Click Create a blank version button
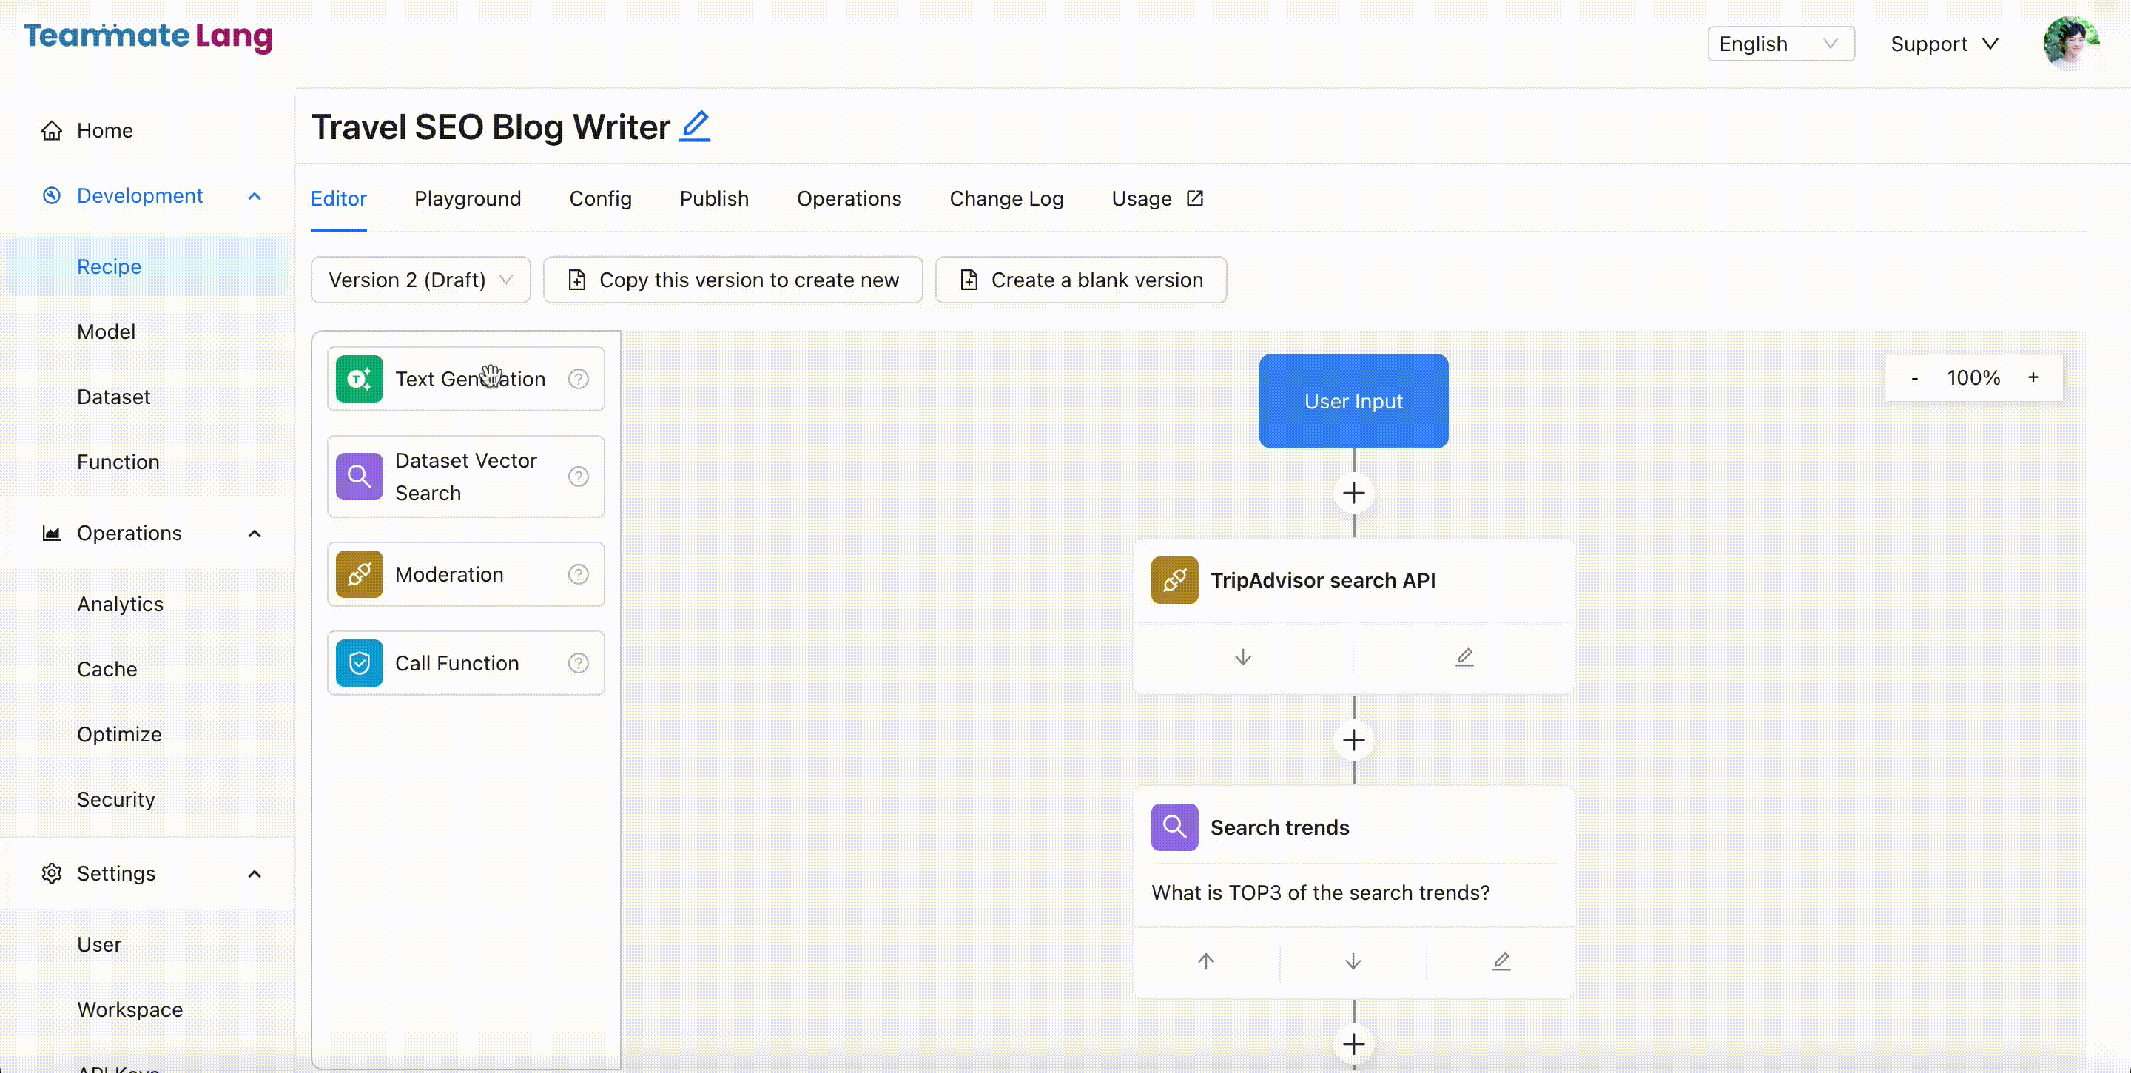2131x1073 pixels. pyautogui.click(x=1080, y=279)
